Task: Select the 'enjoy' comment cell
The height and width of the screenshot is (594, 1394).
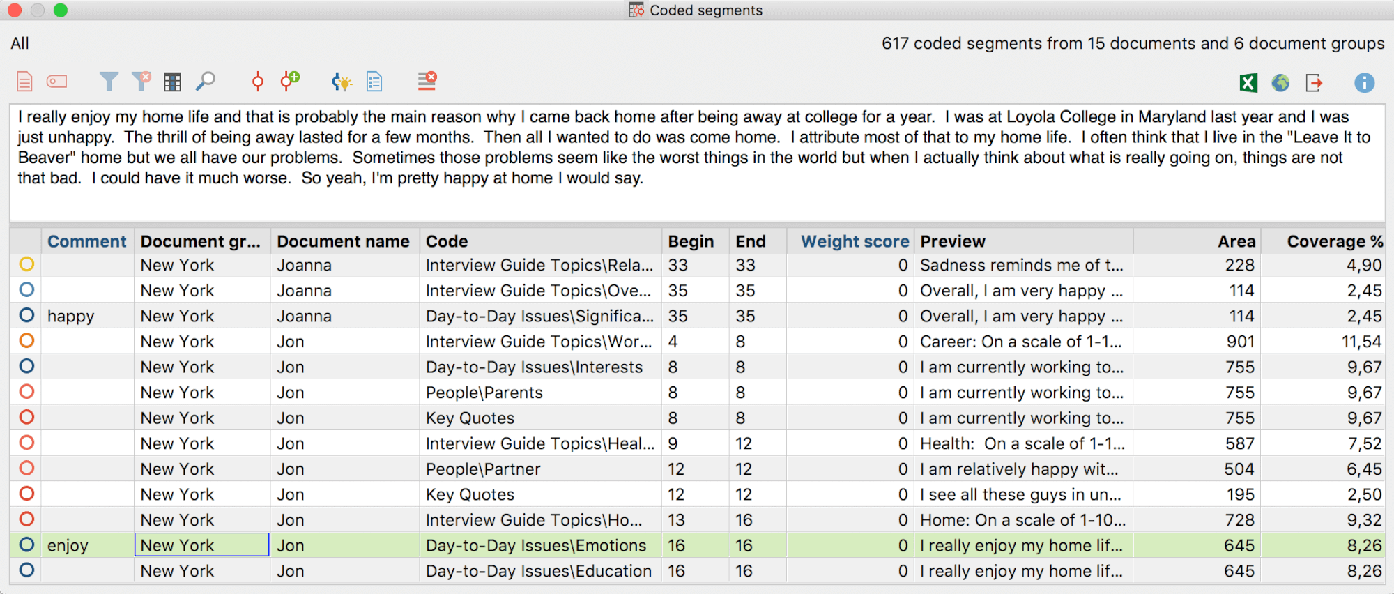Action: 87,545
